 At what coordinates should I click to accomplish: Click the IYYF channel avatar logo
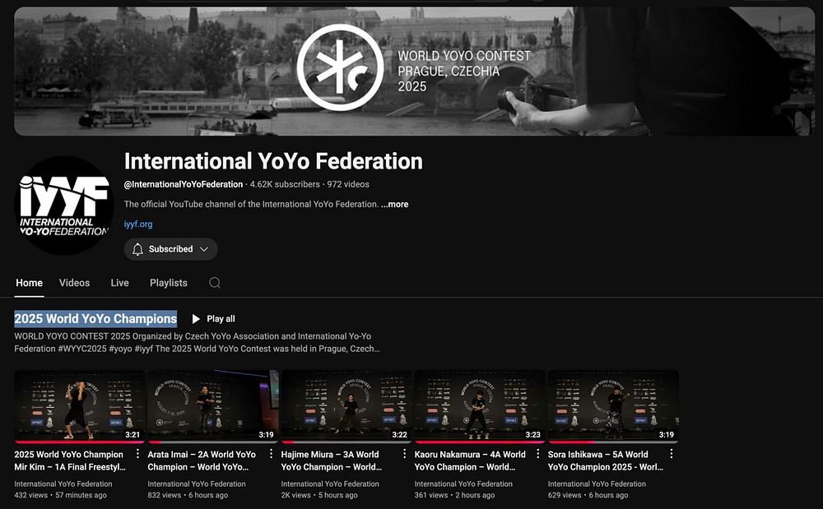point(64,206)
